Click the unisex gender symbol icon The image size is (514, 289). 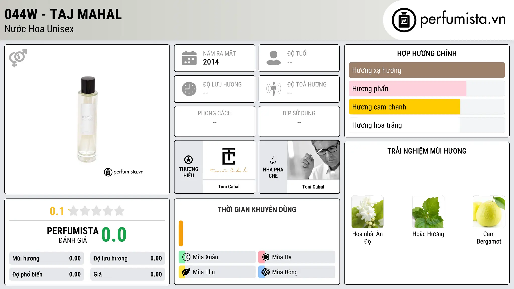tap(18, 58)
